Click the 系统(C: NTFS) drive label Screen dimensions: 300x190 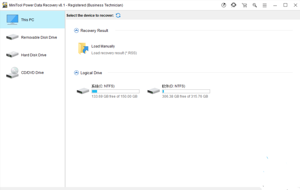click(103, 86)
